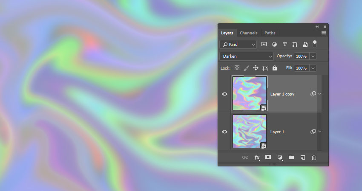
Task: Filter layers by smart objects icon
Action: tap(305, 45)
